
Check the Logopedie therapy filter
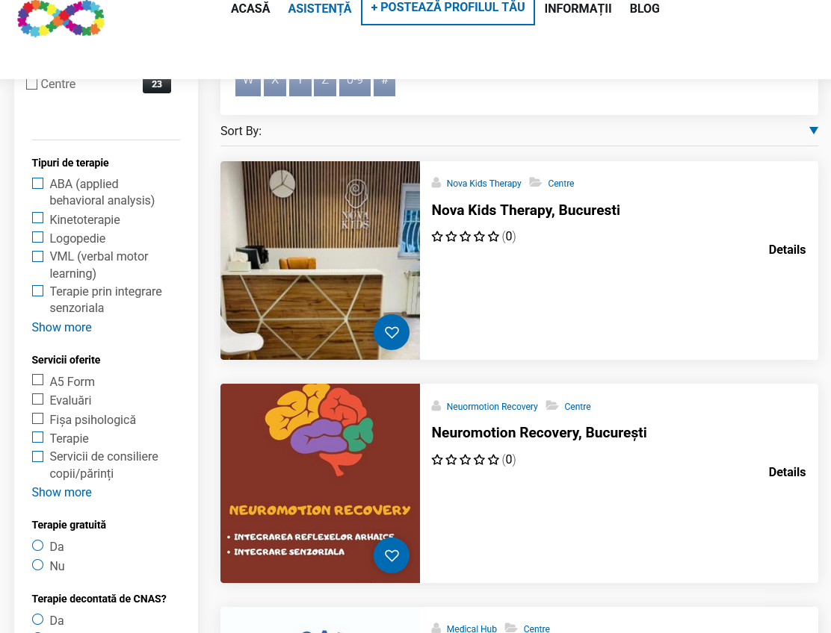pos(37,237)
